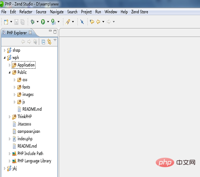The width and height of the screenshot is (200, 177).
Task: Open the Refactor menu
Action: (26, 12)
